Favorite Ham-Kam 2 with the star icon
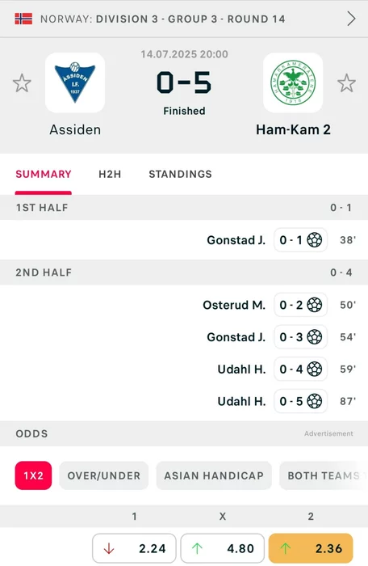 pos(347,83)
